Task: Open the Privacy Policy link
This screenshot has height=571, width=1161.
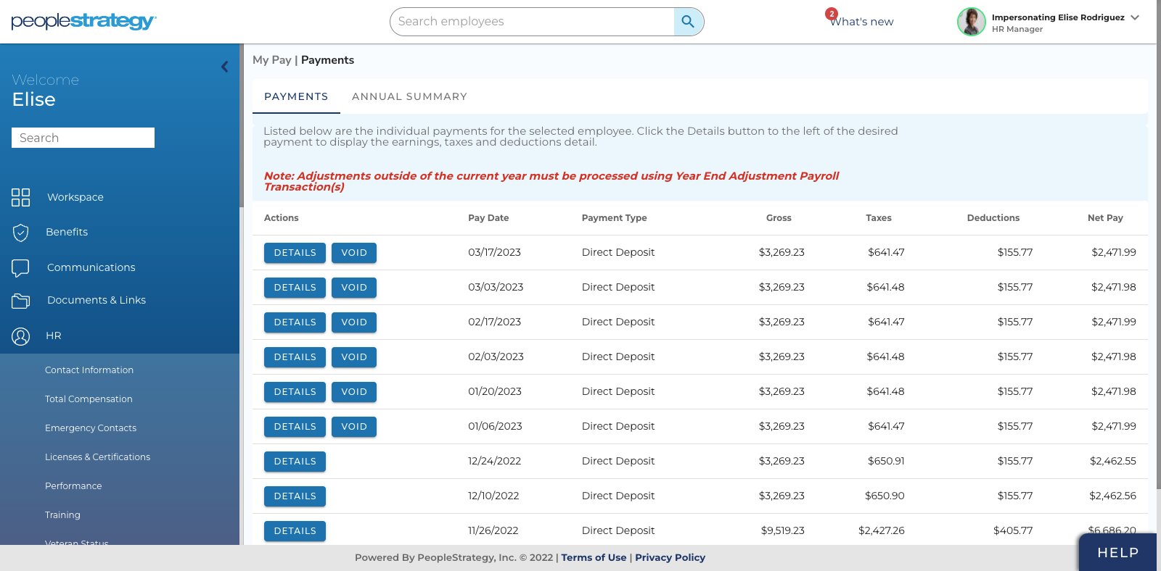Action: (x=670, y=557)
